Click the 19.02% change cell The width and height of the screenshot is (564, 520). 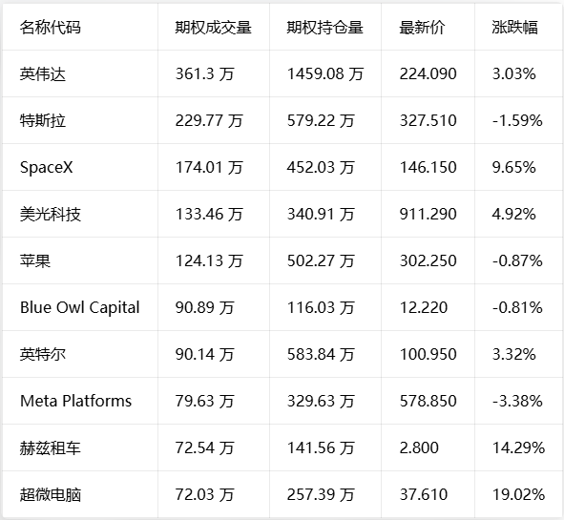pyautogui.click(x=518, y=494)
